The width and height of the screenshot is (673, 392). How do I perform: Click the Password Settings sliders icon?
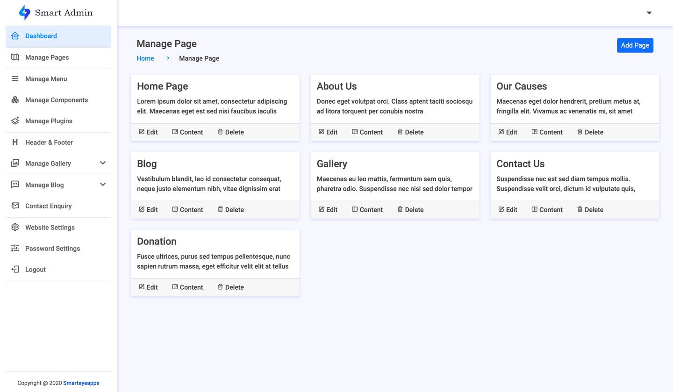click(x=15, y=248)
